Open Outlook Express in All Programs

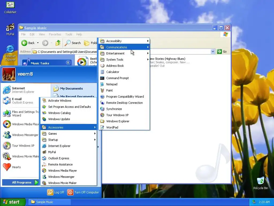coord(68,158)
